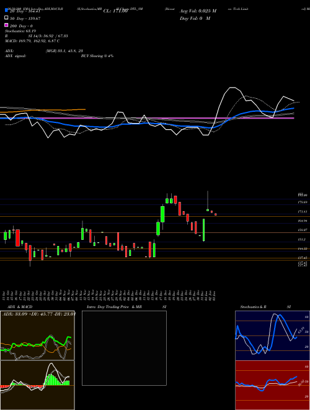The width and height of the screenshot is (310, 410).
Task: Click the MACD: 169.79, 162.92, 6.87 line
Action: pyautogui.click(x=32, y=41)
